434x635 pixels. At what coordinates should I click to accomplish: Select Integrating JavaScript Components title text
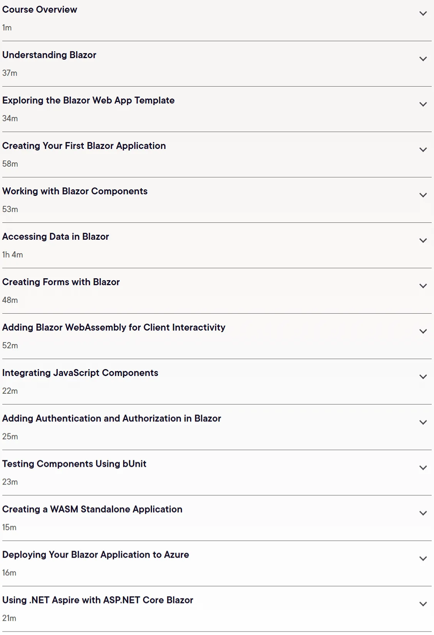click(x=80, y=373)
